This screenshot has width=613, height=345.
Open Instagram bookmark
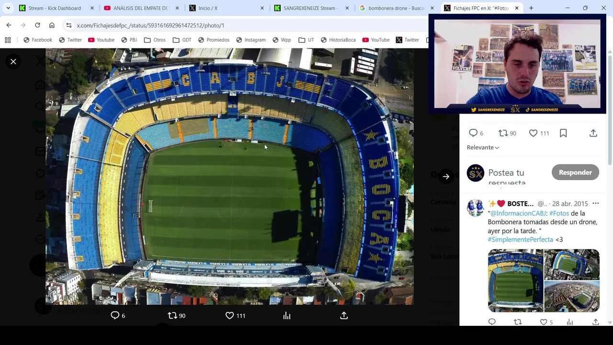(x=250, y=40)
